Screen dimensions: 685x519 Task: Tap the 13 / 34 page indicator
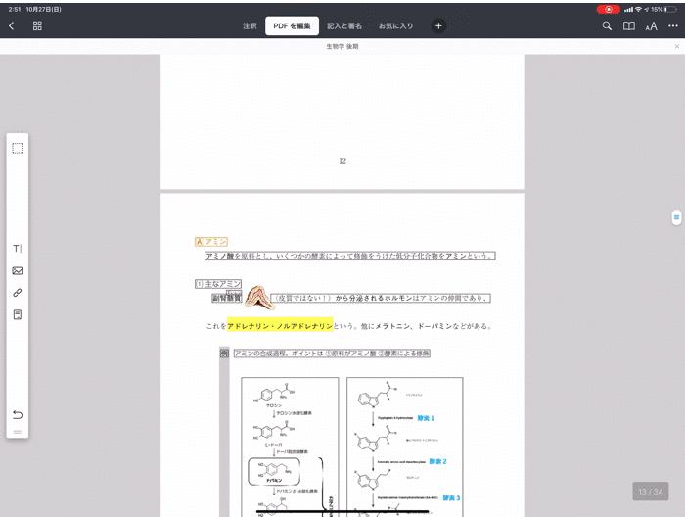tap(651, 492)
